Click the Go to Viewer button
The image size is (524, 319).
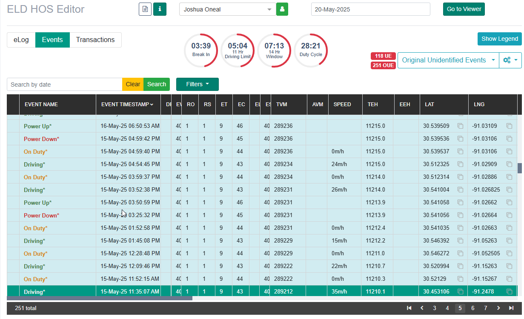click(x=464, y=9)
